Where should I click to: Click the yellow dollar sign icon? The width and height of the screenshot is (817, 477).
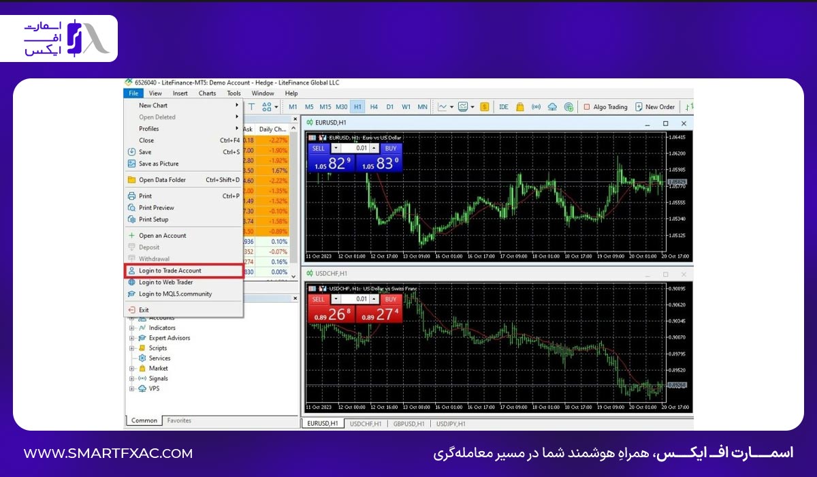485,107
